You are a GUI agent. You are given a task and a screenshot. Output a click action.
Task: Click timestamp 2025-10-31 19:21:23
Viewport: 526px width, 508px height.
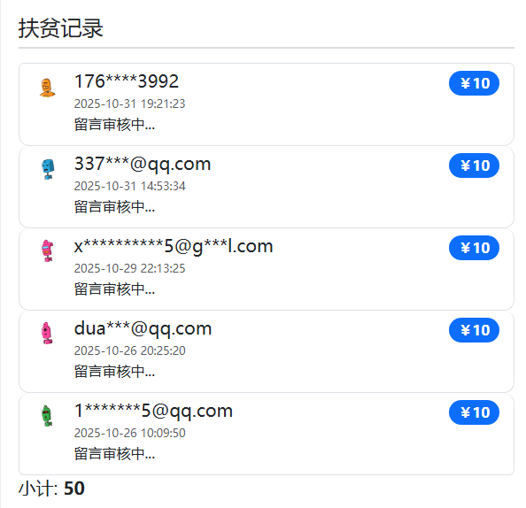[x=129, y=104]
